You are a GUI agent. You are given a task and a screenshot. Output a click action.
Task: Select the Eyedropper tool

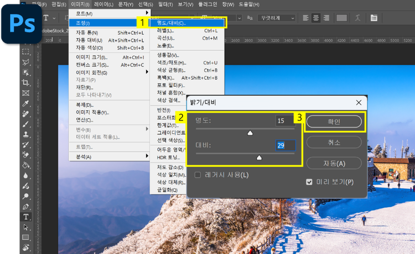tap(25, 103)
